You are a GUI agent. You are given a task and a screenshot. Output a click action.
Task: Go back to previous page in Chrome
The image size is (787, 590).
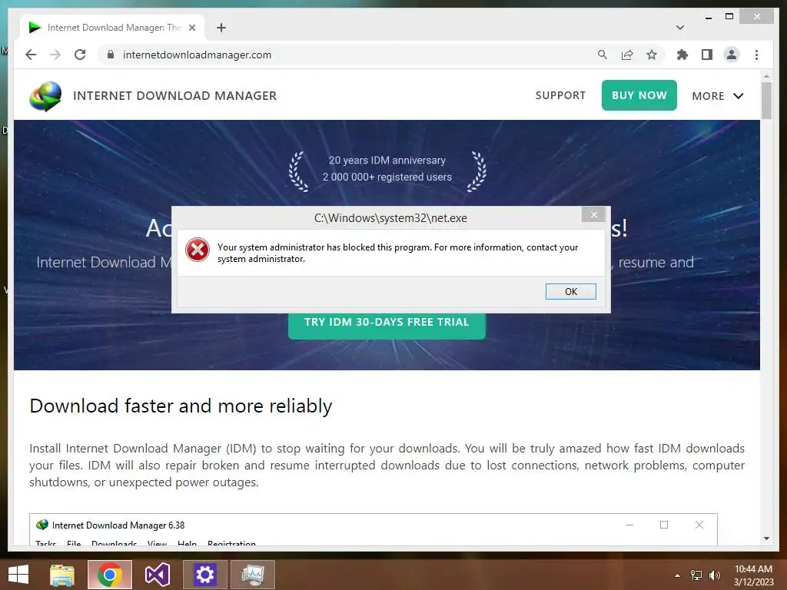31,55
